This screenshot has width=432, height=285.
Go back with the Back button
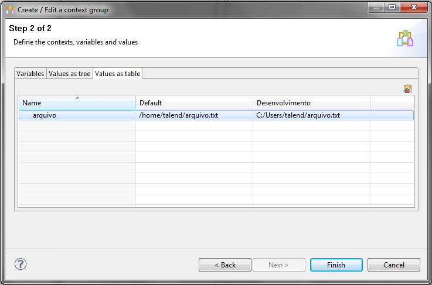(225, 265)
